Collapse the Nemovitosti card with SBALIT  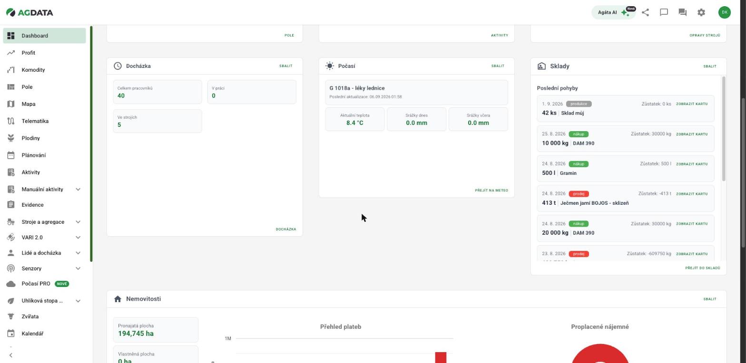[x=710, y=299]
